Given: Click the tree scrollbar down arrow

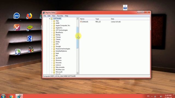Looking at the screenshot, I should 77,73.
